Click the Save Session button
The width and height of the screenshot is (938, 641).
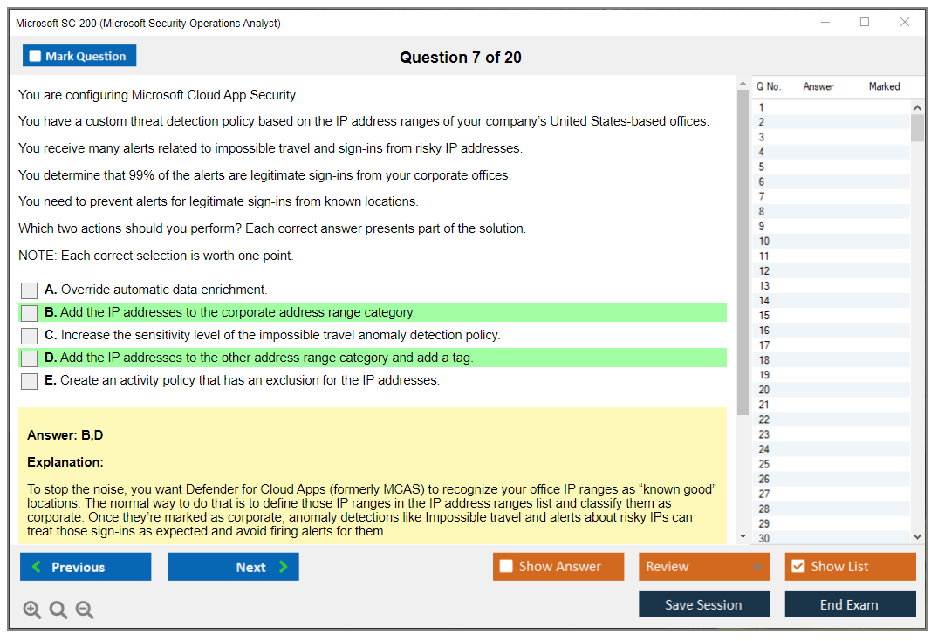click(x=703, y=604)
